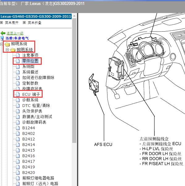Click the nested 照明系统 folder icon

13,50
